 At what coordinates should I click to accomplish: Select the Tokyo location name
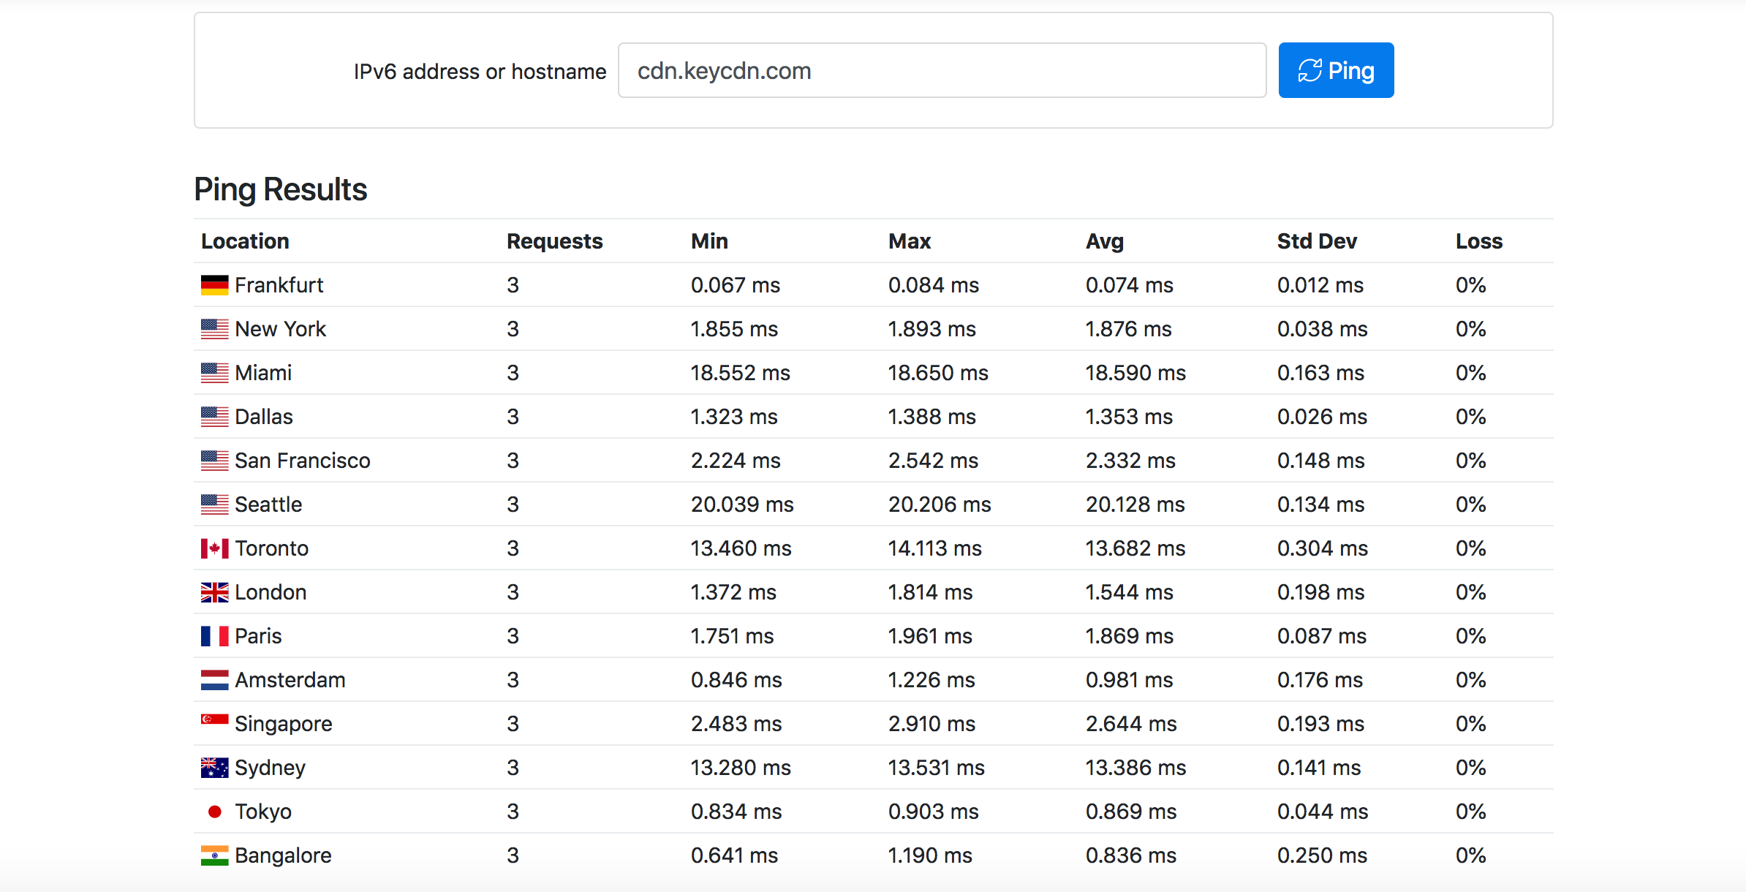point(263,812)
